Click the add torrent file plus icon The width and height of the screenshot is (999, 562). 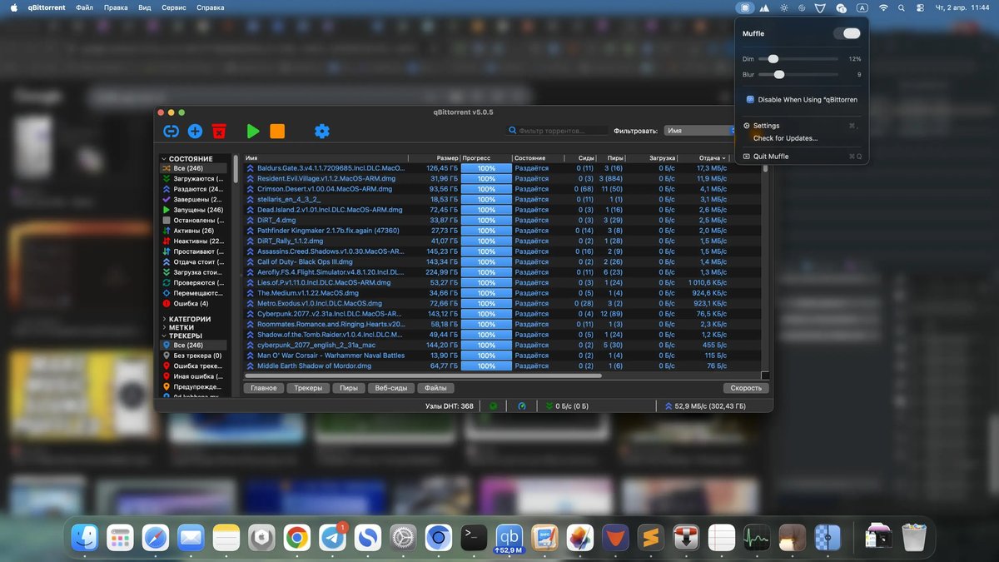(194, 131)
